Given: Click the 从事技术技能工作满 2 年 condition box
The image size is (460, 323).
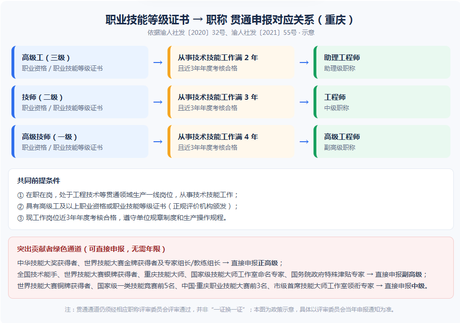Looking at the screenshot, I should (231, 62).
